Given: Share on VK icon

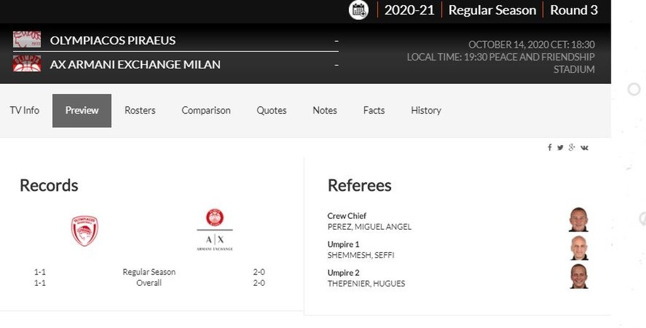Looking at the screenshot, I should point(584,148).
